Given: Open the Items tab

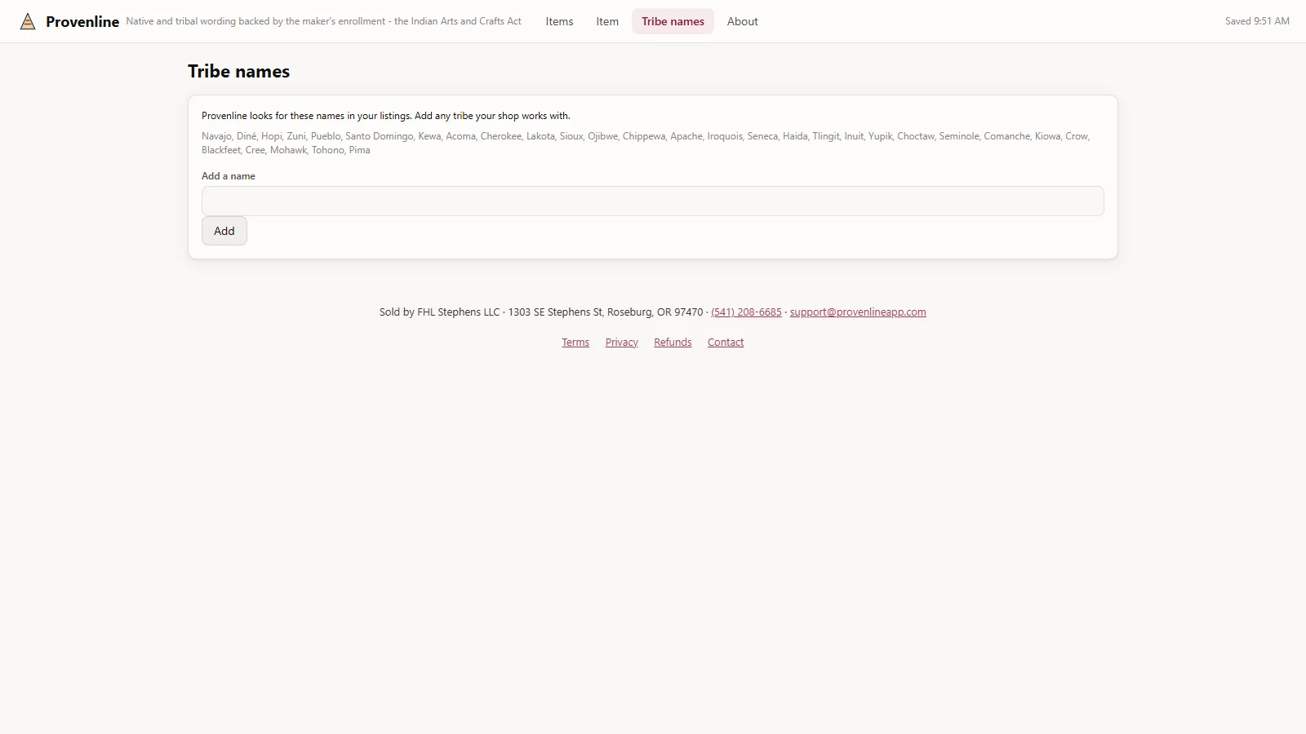Looking at the screenshot, I should [x=559, y=21].
